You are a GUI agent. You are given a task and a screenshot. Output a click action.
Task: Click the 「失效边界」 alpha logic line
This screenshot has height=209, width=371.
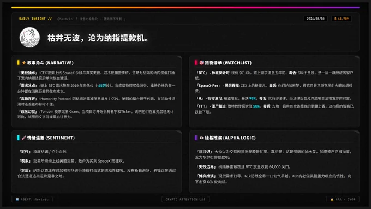pos(243,167)
